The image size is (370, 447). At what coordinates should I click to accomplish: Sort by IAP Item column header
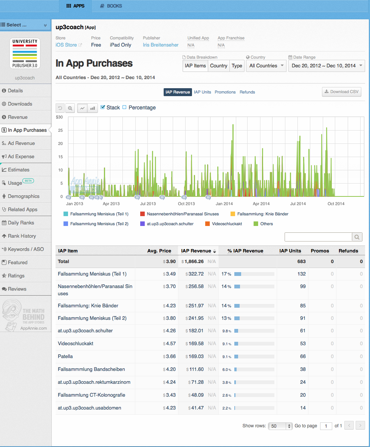(68, 251)
